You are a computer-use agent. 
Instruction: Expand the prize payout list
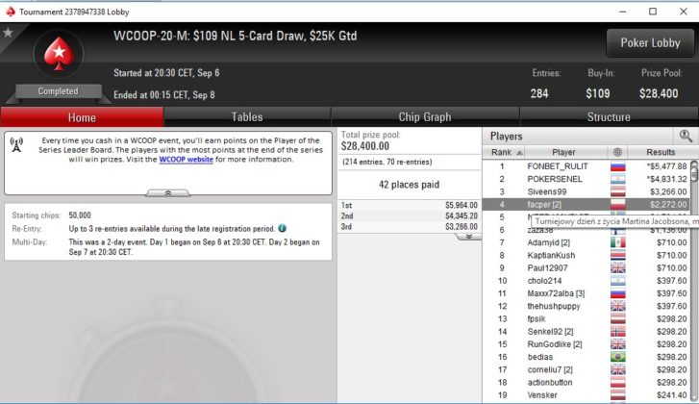coord(468,237)
